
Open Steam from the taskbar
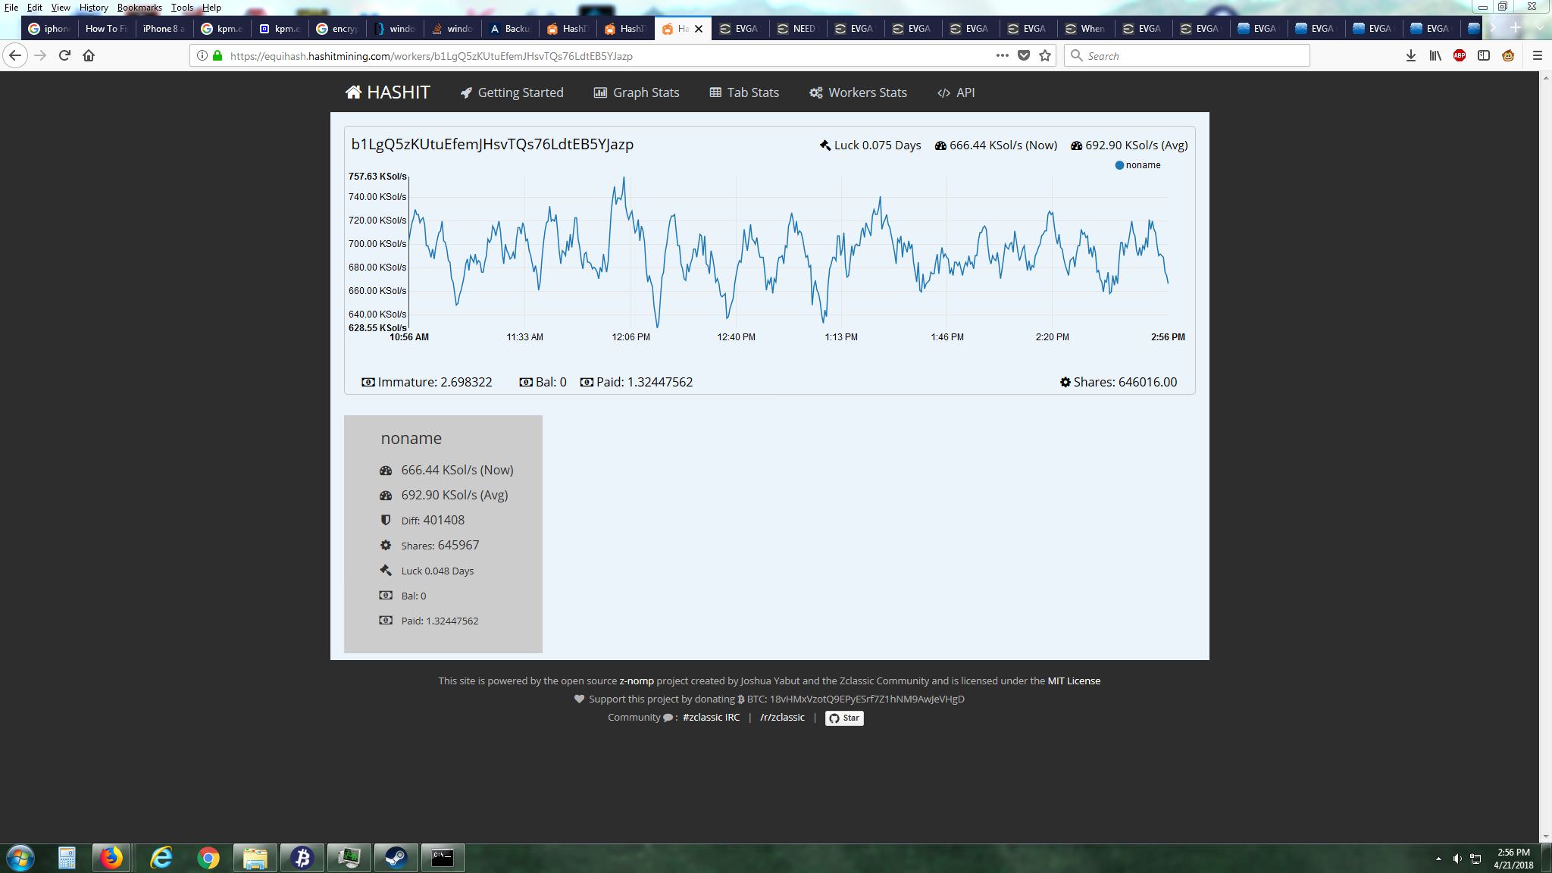pyautogui.click(x=396, y=858)
